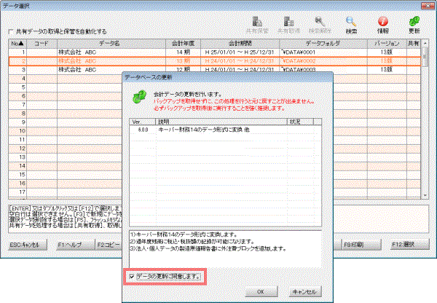
Task: Click the 会計期間 column header
Action: pos(240,44)
